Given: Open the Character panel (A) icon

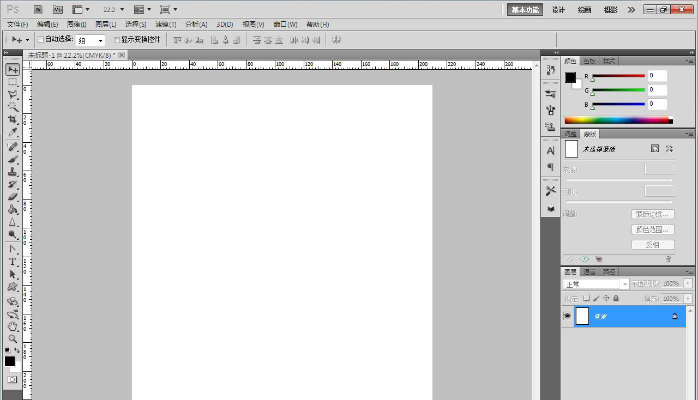Looking at the screenshot, I should 551,150.
